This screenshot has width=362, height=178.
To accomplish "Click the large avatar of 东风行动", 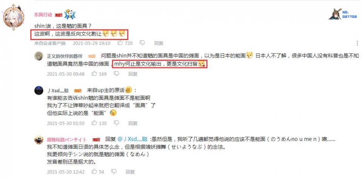I will (14, 18).
